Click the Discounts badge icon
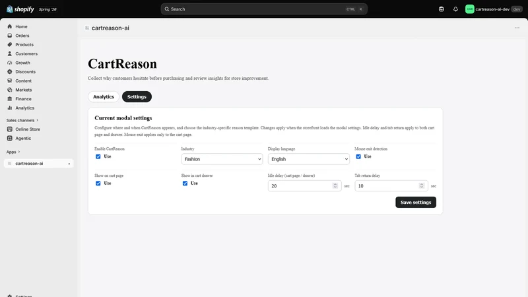 coord(10,72)
